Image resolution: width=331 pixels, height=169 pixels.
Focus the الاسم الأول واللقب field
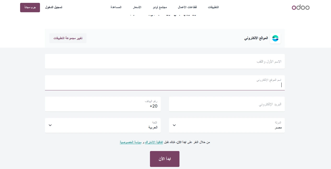[x=165, y=61]
